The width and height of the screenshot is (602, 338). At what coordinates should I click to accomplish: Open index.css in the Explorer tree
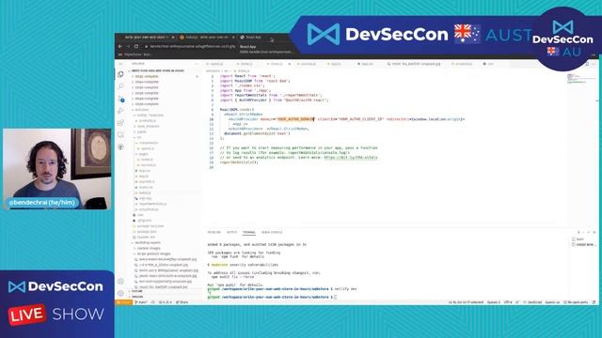coord(146,188)
